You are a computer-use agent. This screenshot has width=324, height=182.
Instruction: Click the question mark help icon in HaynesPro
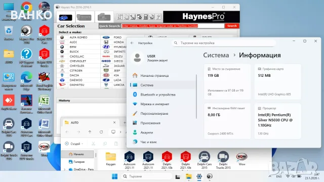tap(158, 17)
